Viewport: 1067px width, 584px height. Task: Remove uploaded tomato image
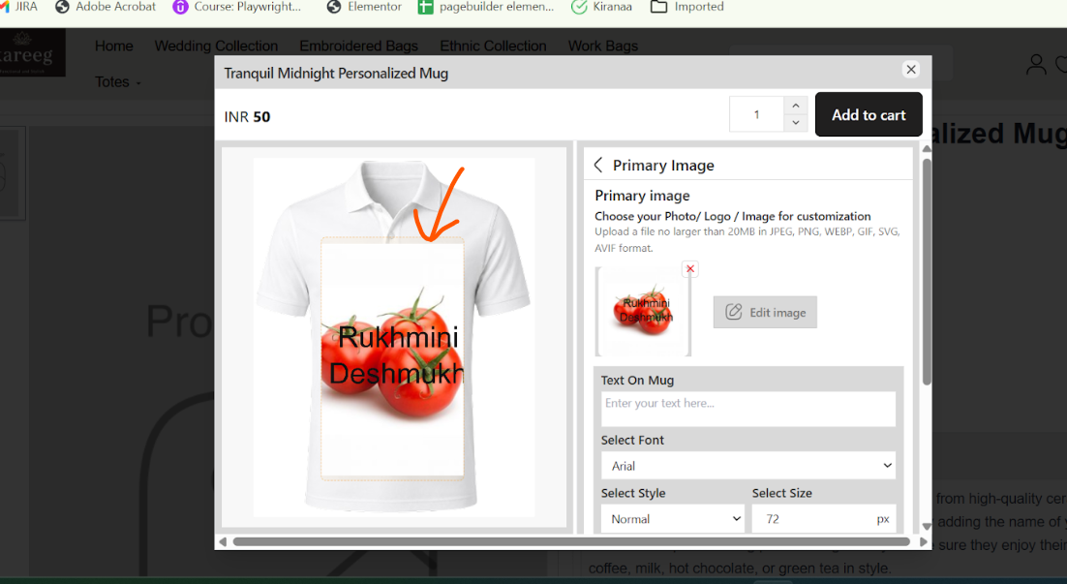coord(690,269)
